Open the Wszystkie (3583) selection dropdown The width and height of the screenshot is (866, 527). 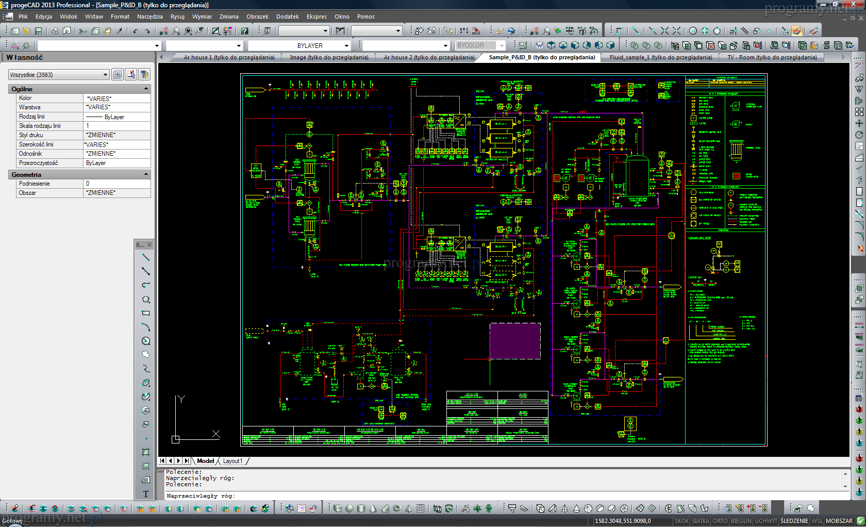(x=59, y=75)
